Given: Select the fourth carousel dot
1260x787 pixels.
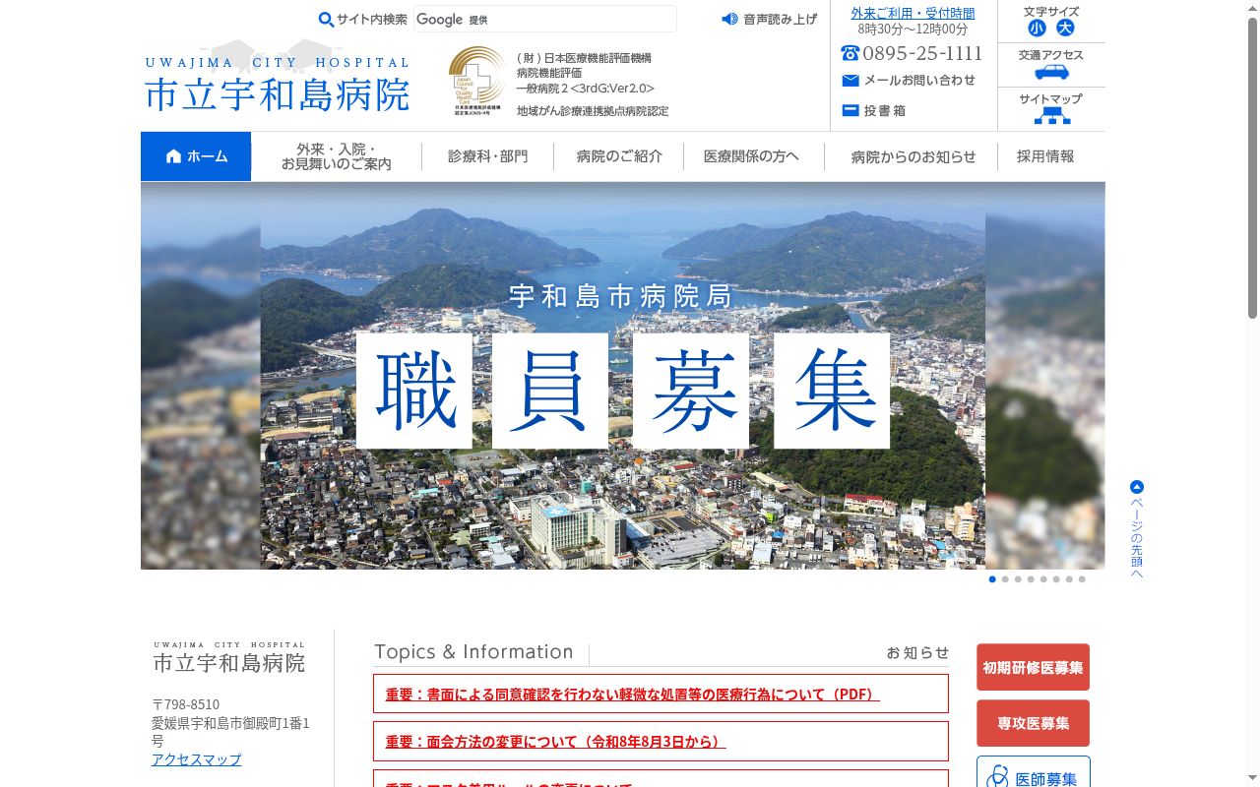Looking at the screenshot, I should (1031, 579).
